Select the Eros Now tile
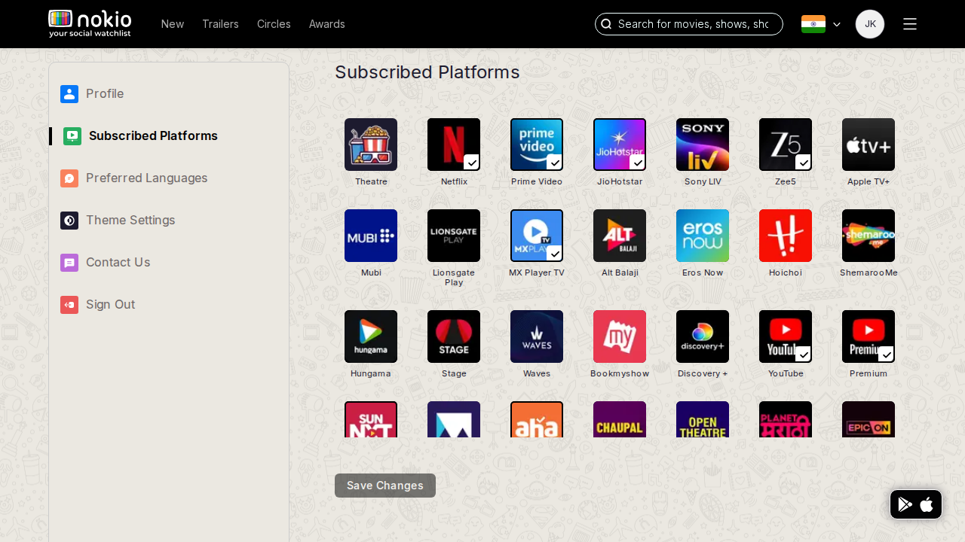This screenshot has width=965, height=542. [703, 236]
